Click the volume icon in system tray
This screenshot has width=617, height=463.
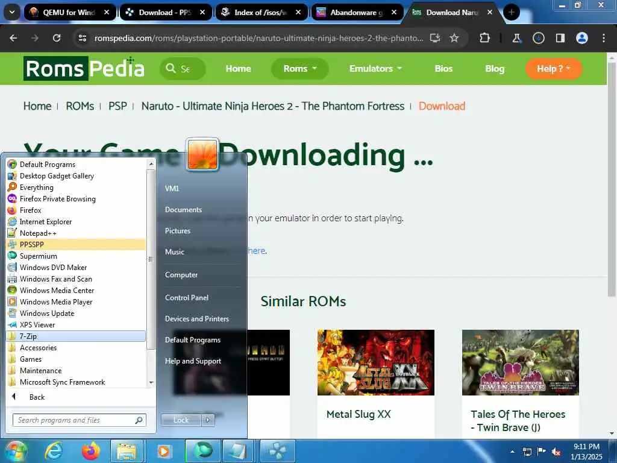tap(556, 452)
